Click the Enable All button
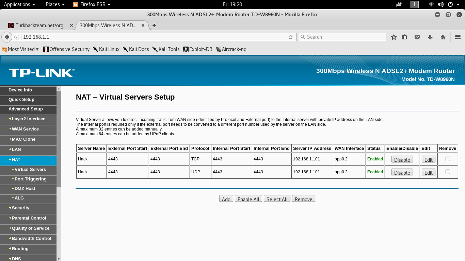 coord(248,199)
